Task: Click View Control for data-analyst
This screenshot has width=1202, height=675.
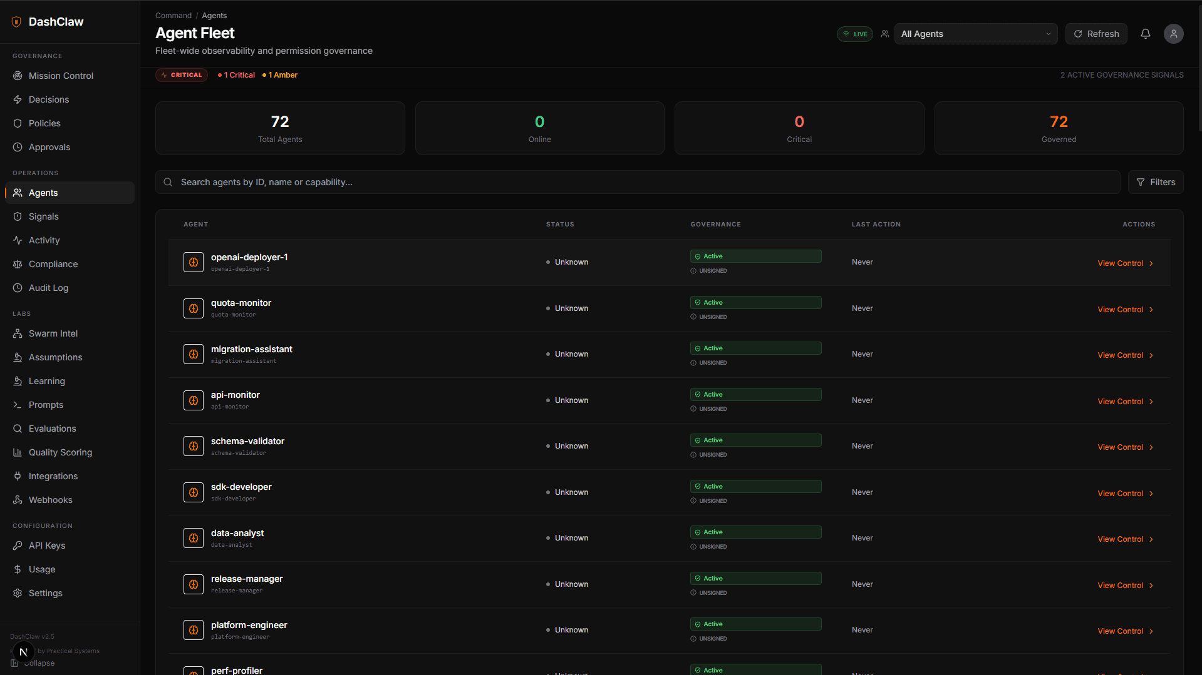Action: pos(1125,539)
